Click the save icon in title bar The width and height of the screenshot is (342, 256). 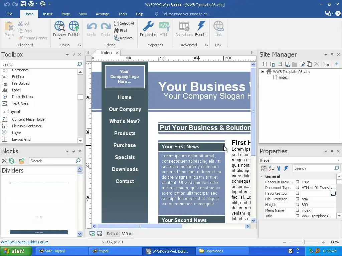click(23, 4)
